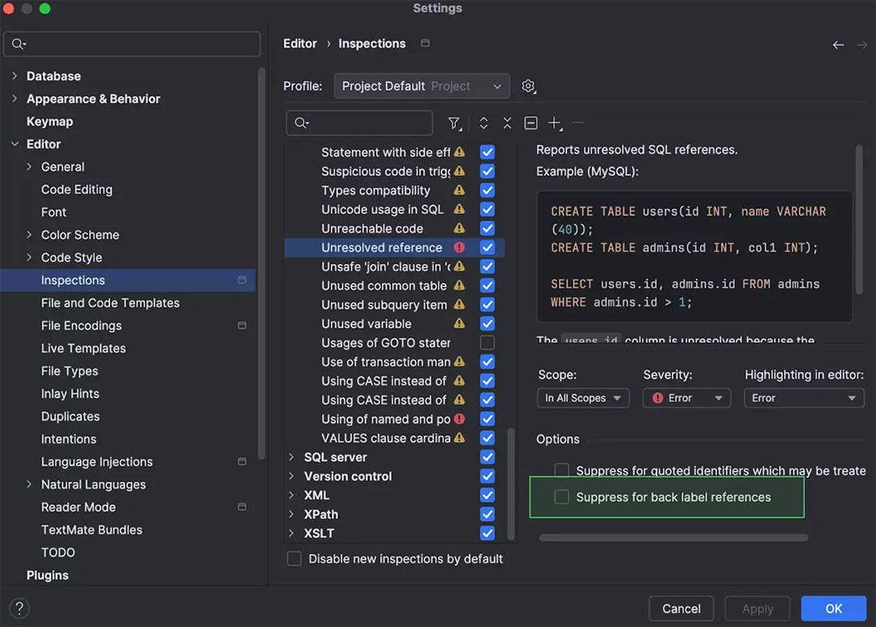Open the help question mark icon

[19, 608]
